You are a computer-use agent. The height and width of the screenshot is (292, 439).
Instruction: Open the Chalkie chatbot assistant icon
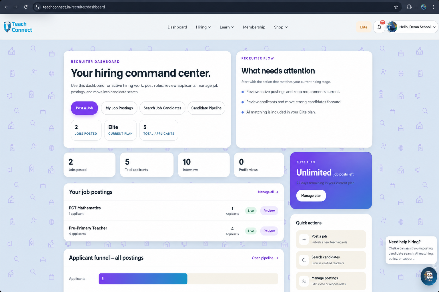tap(429, 276)
